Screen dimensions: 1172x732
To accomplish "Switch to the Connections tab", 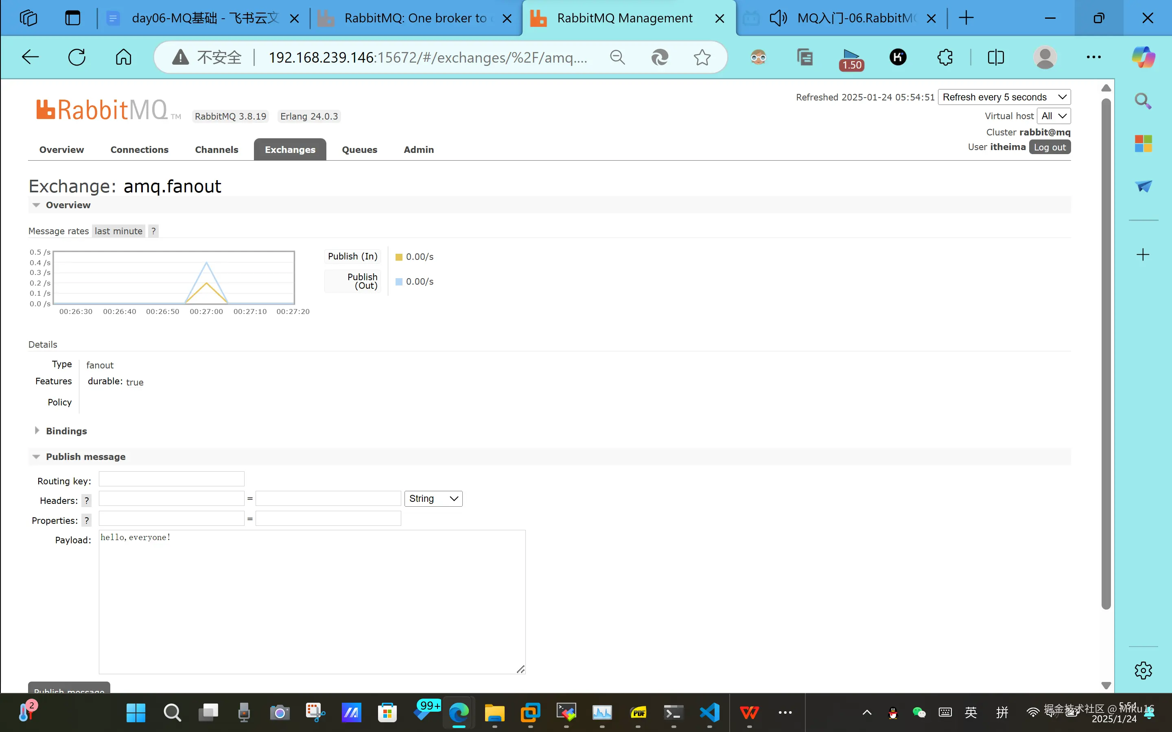I will [139, 150].
